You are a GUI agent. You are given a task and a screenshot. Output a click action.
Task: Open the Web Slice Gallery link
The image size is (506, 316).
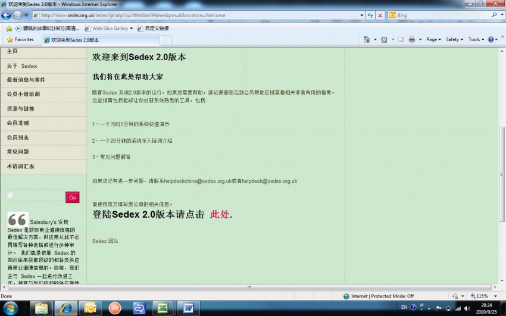pos(107,29)
